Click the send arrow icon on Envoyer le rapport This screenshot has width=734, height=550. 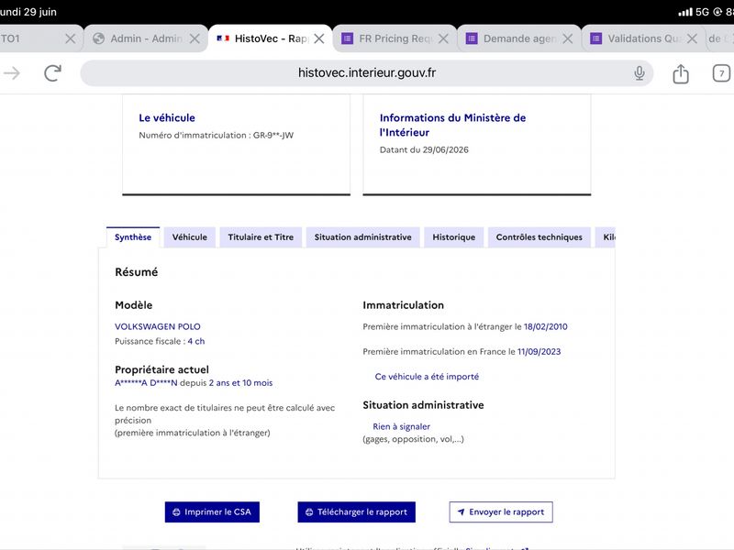462,512
